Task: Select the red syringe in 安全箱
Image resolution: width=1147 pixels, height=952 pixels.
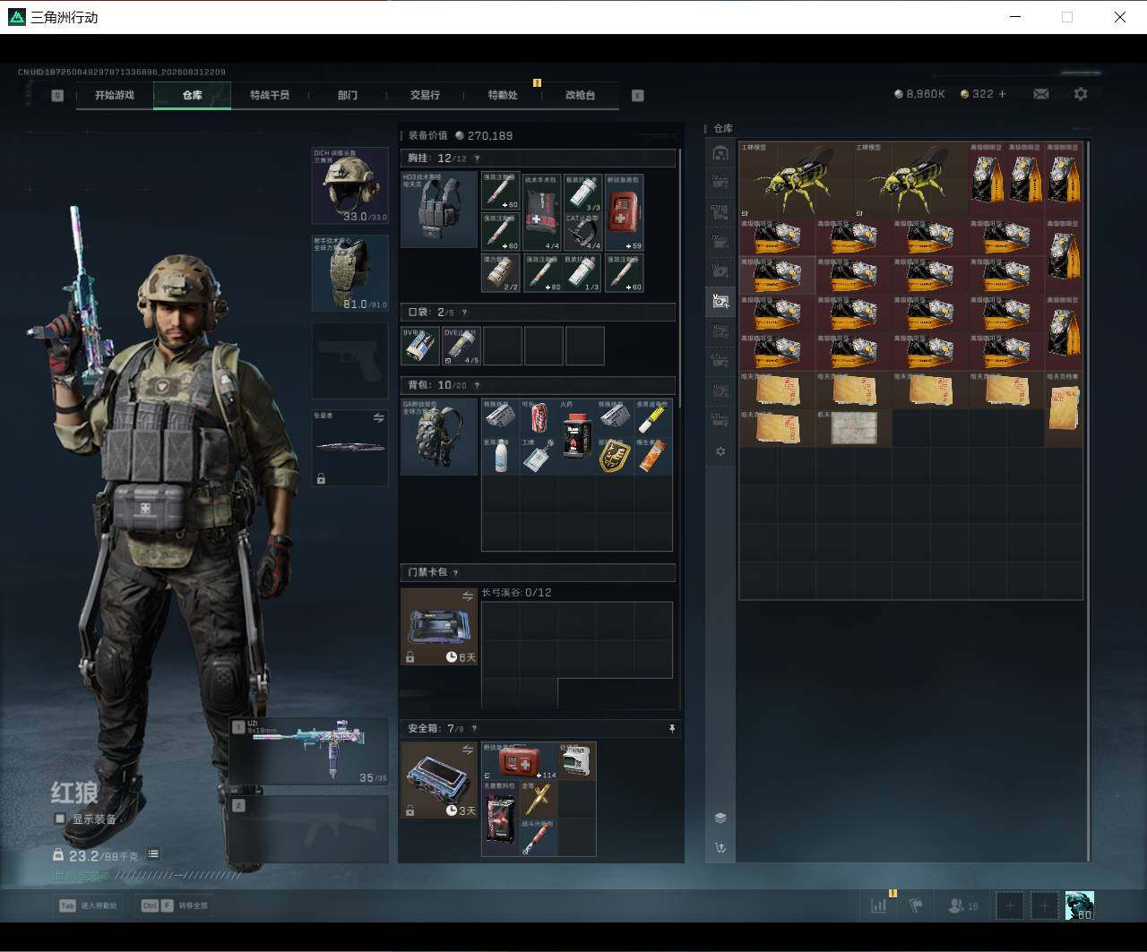Action: [x=539, y=837]
